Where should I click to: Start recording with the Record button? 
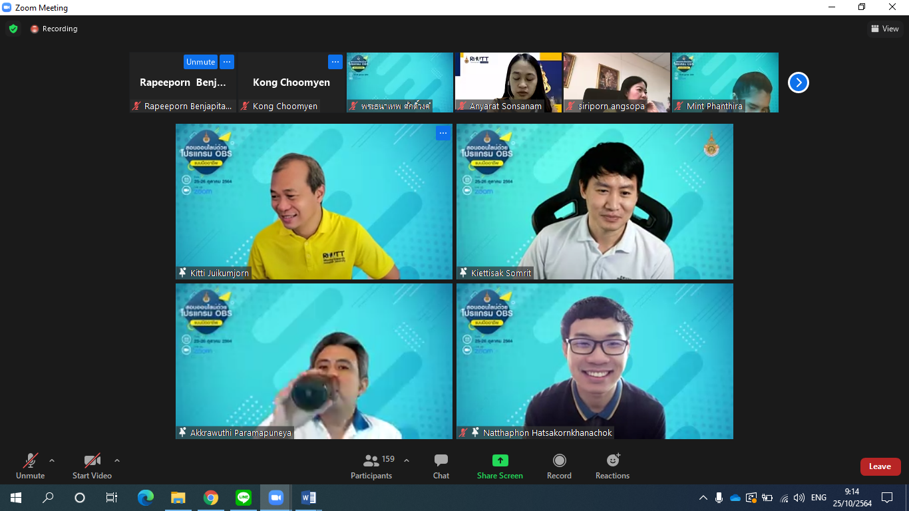(x=559, y=466)
